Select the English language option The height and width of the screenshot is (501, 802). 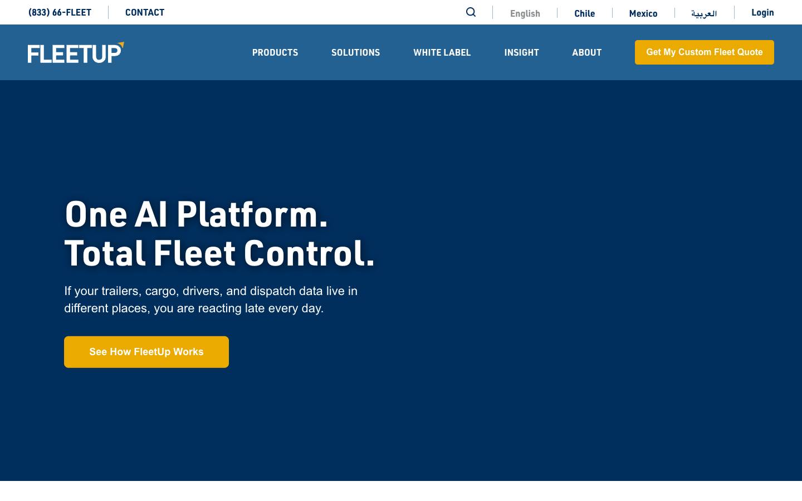[x=525, y=13]
